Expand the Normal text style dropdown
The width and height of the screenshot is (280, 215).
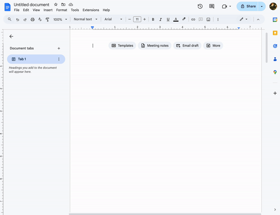[x=85, y=19]
